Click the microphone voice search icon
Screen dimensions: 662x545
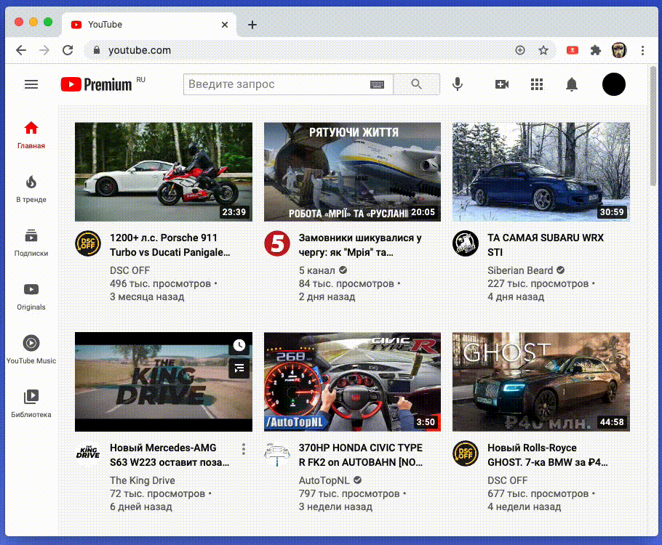tap(458, 84)
